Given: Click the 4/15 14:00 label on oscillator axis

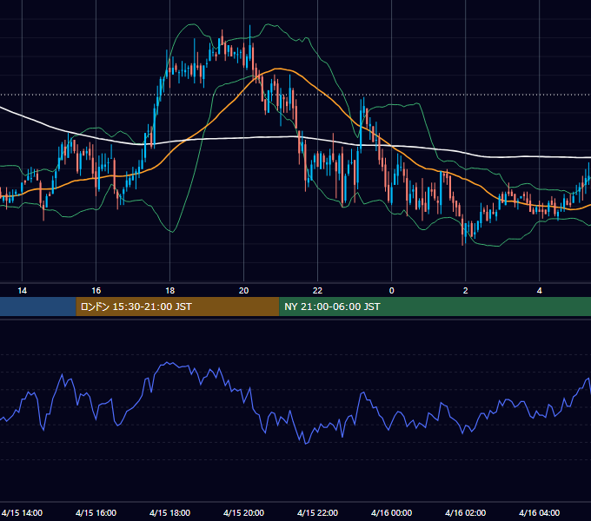Looking at the screenshot, I should point(22,512).
